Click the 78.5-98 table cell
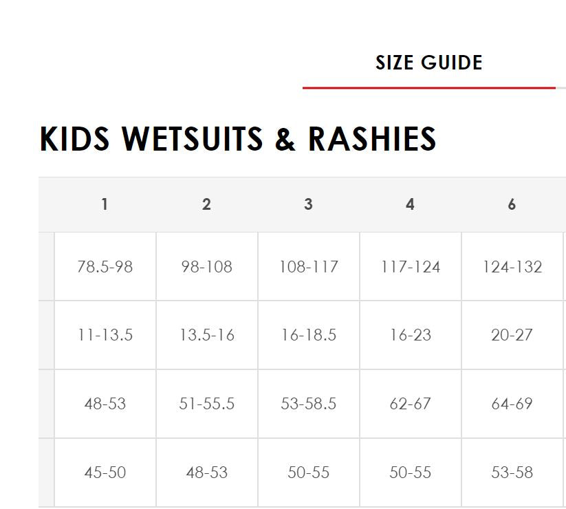Image resolution: width=566 pixels, height=509 pixels. pyautogui.click(x=105, y=266)
